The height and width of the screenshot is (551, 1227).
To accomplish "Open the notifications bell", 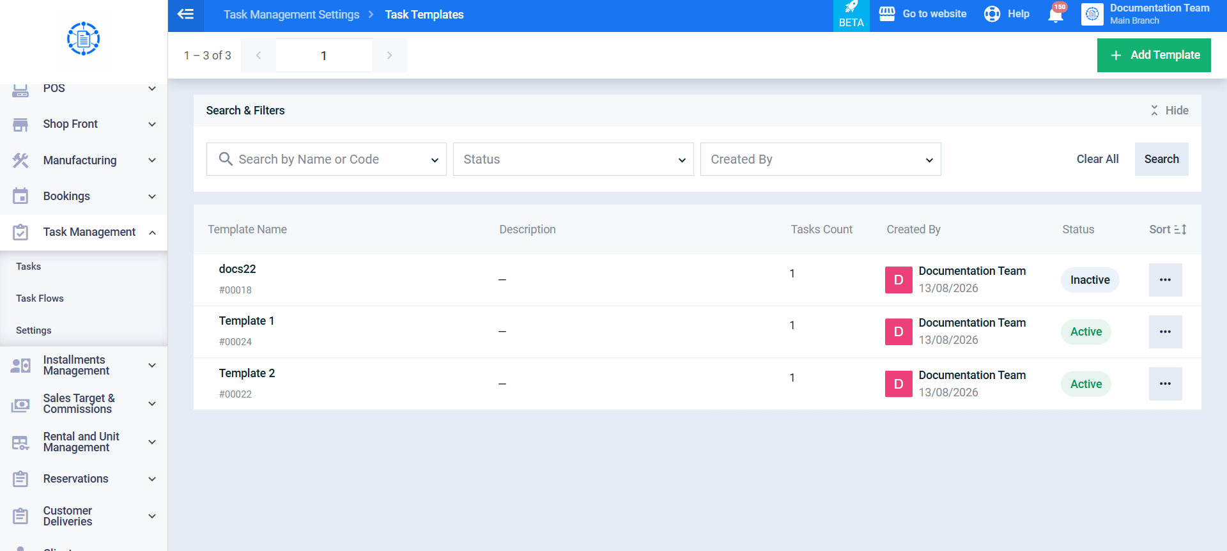I will (1056, 15).
